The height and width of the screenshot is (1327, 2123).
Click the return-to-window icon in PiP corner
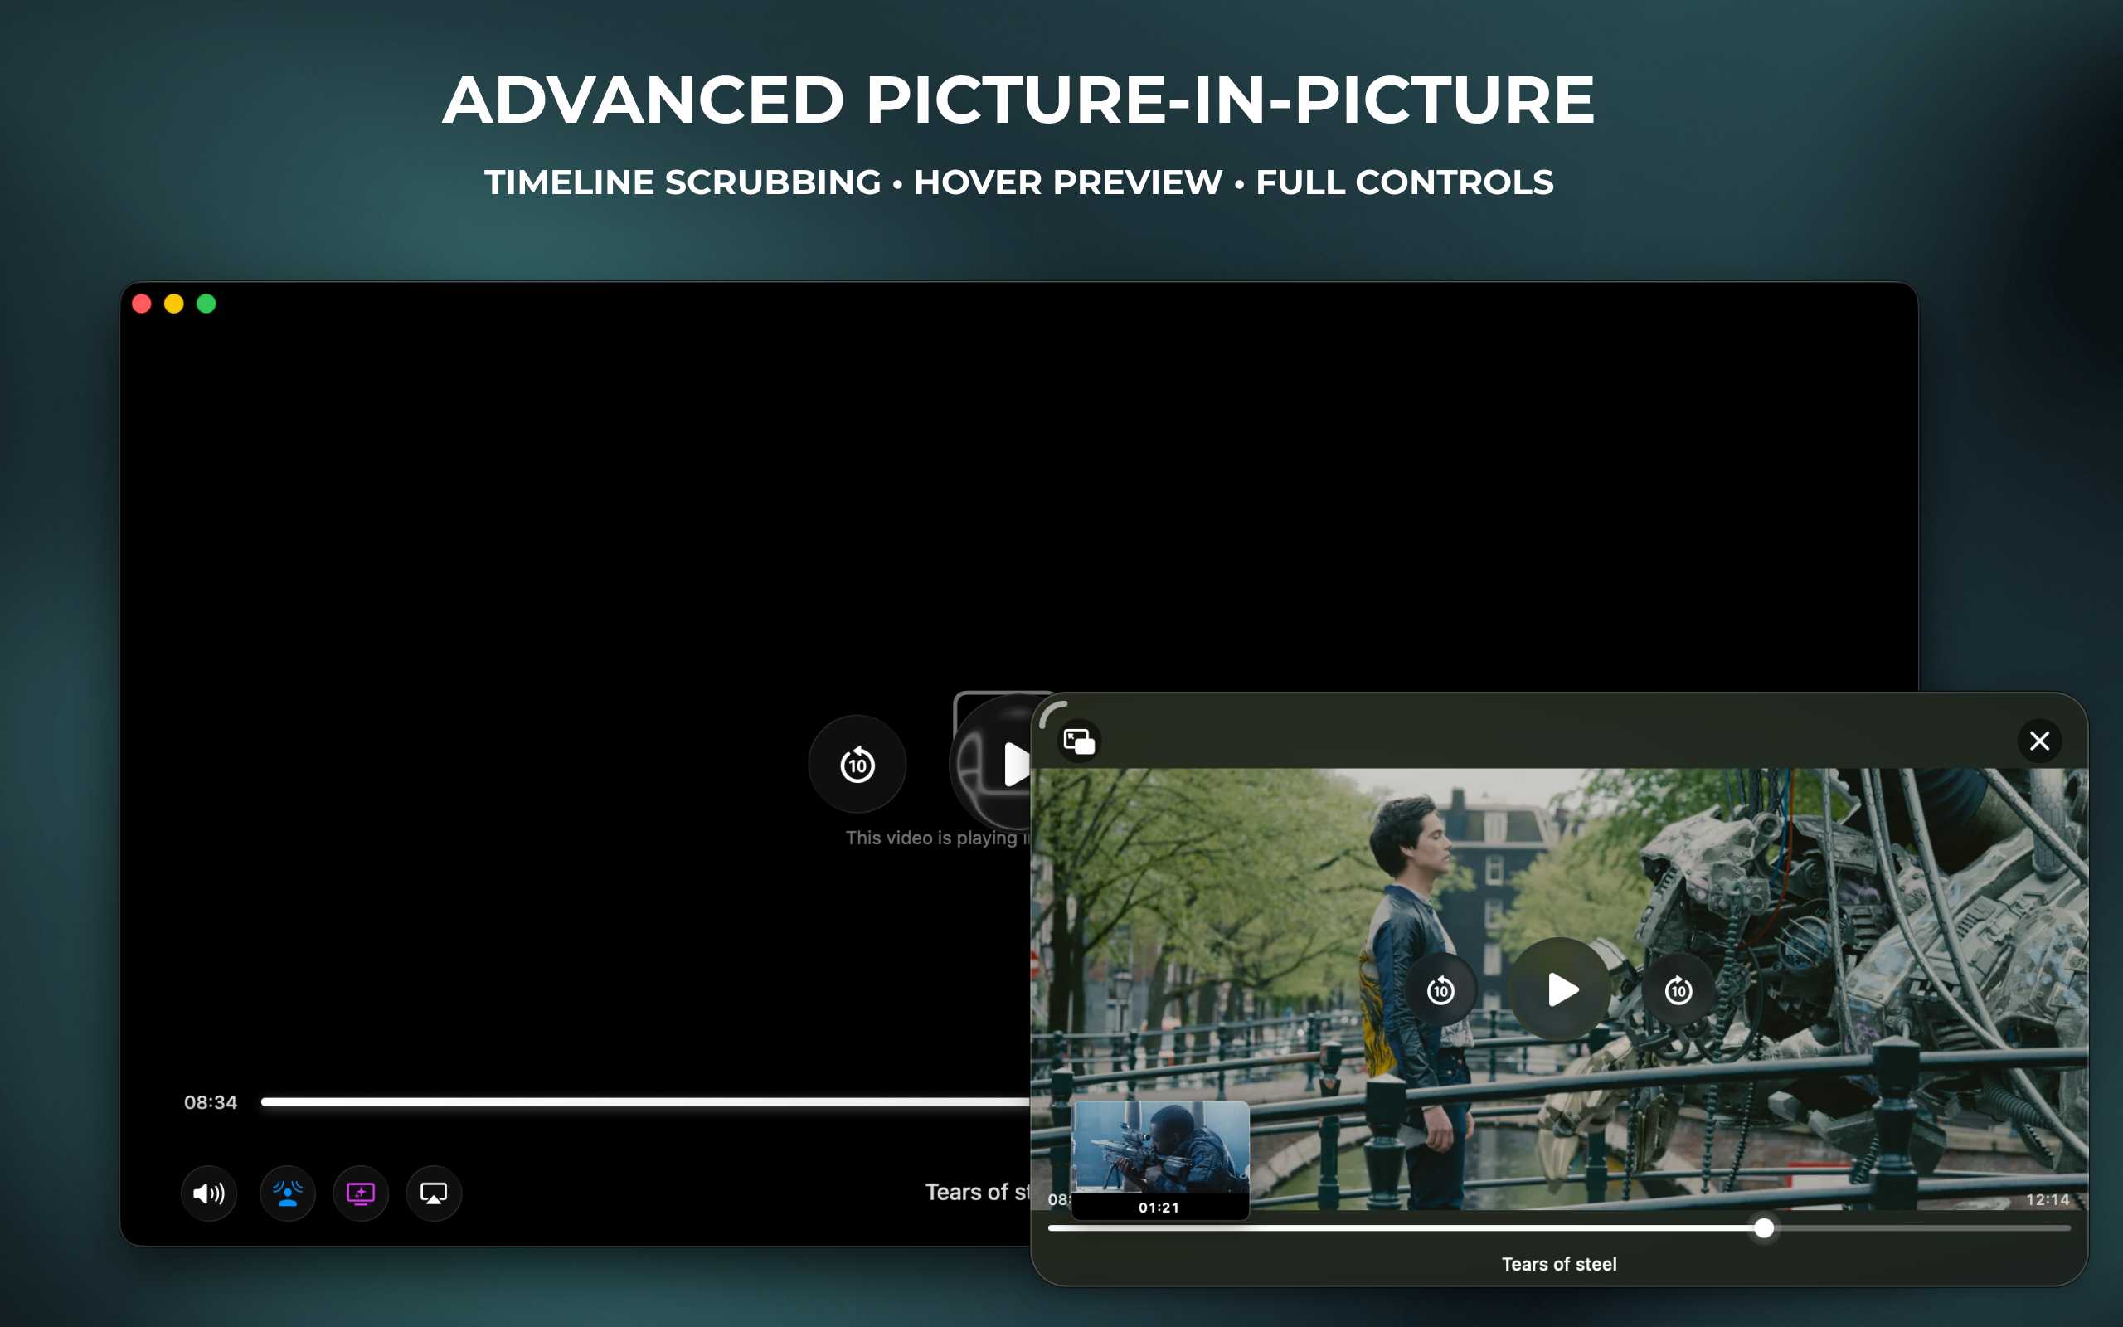1078,740
